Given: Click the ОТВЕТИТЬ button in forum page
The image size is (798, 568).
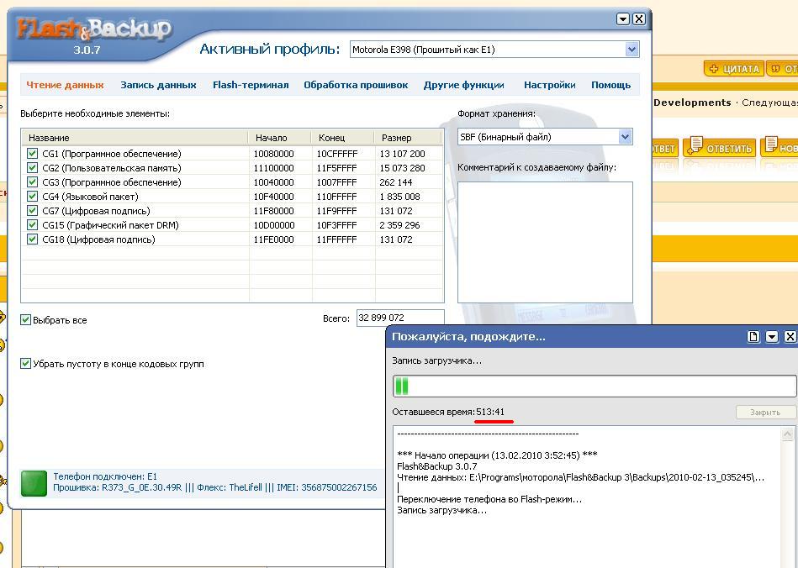Looking at the screenshot, I should (719, 148).
